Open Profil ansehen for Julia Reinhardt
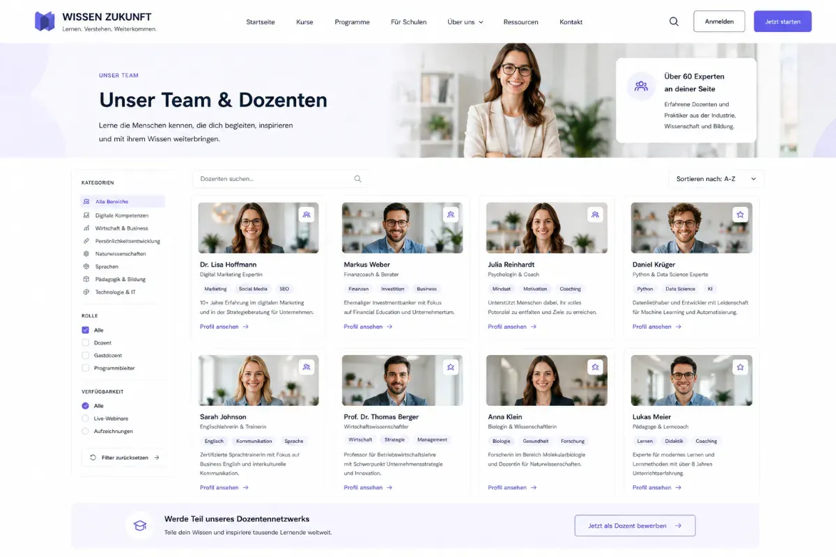This screenshot has height=557, width=836. (x=512, y=327)
